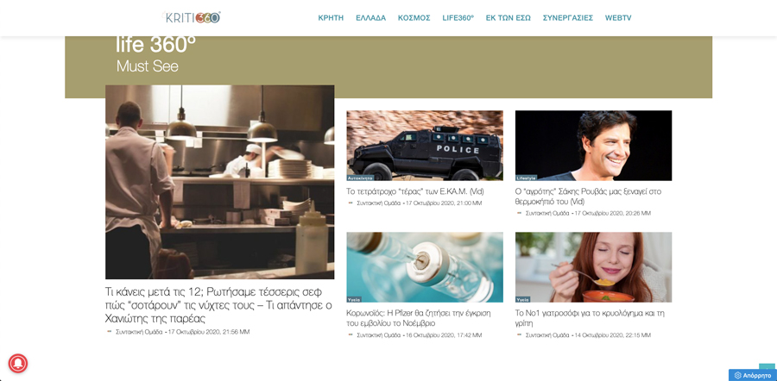Open the ΕΛΛΑΔΑ menu item
The width and height of the screenshot is (777, 381).
click(x=370, y=18)
